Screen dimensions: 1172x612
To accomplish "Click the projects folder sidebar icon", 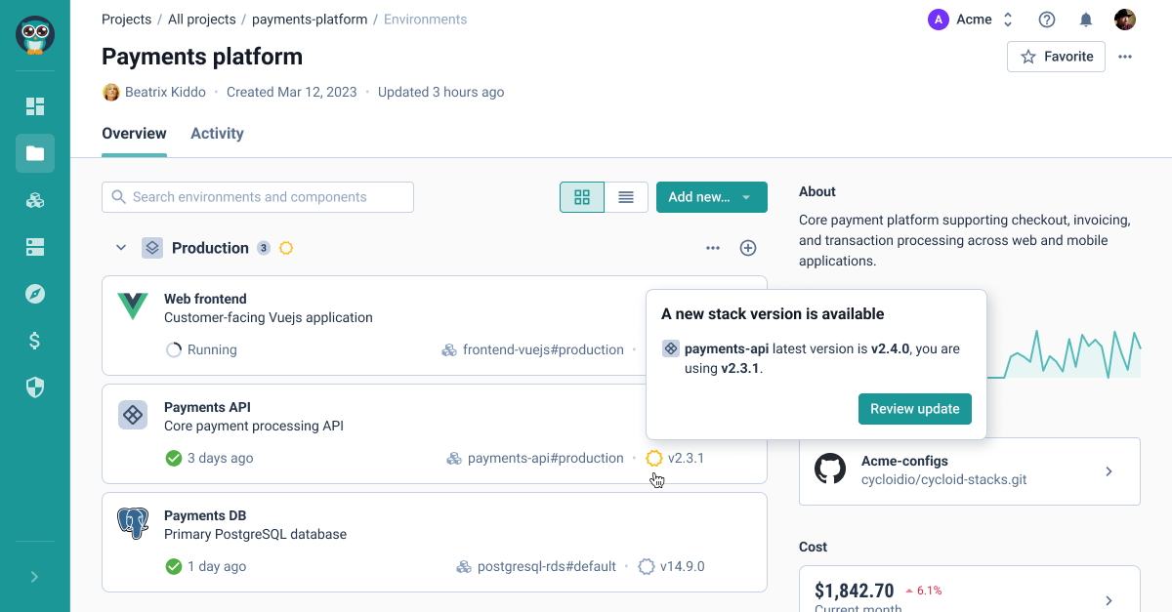I will (x=35, y=153).
